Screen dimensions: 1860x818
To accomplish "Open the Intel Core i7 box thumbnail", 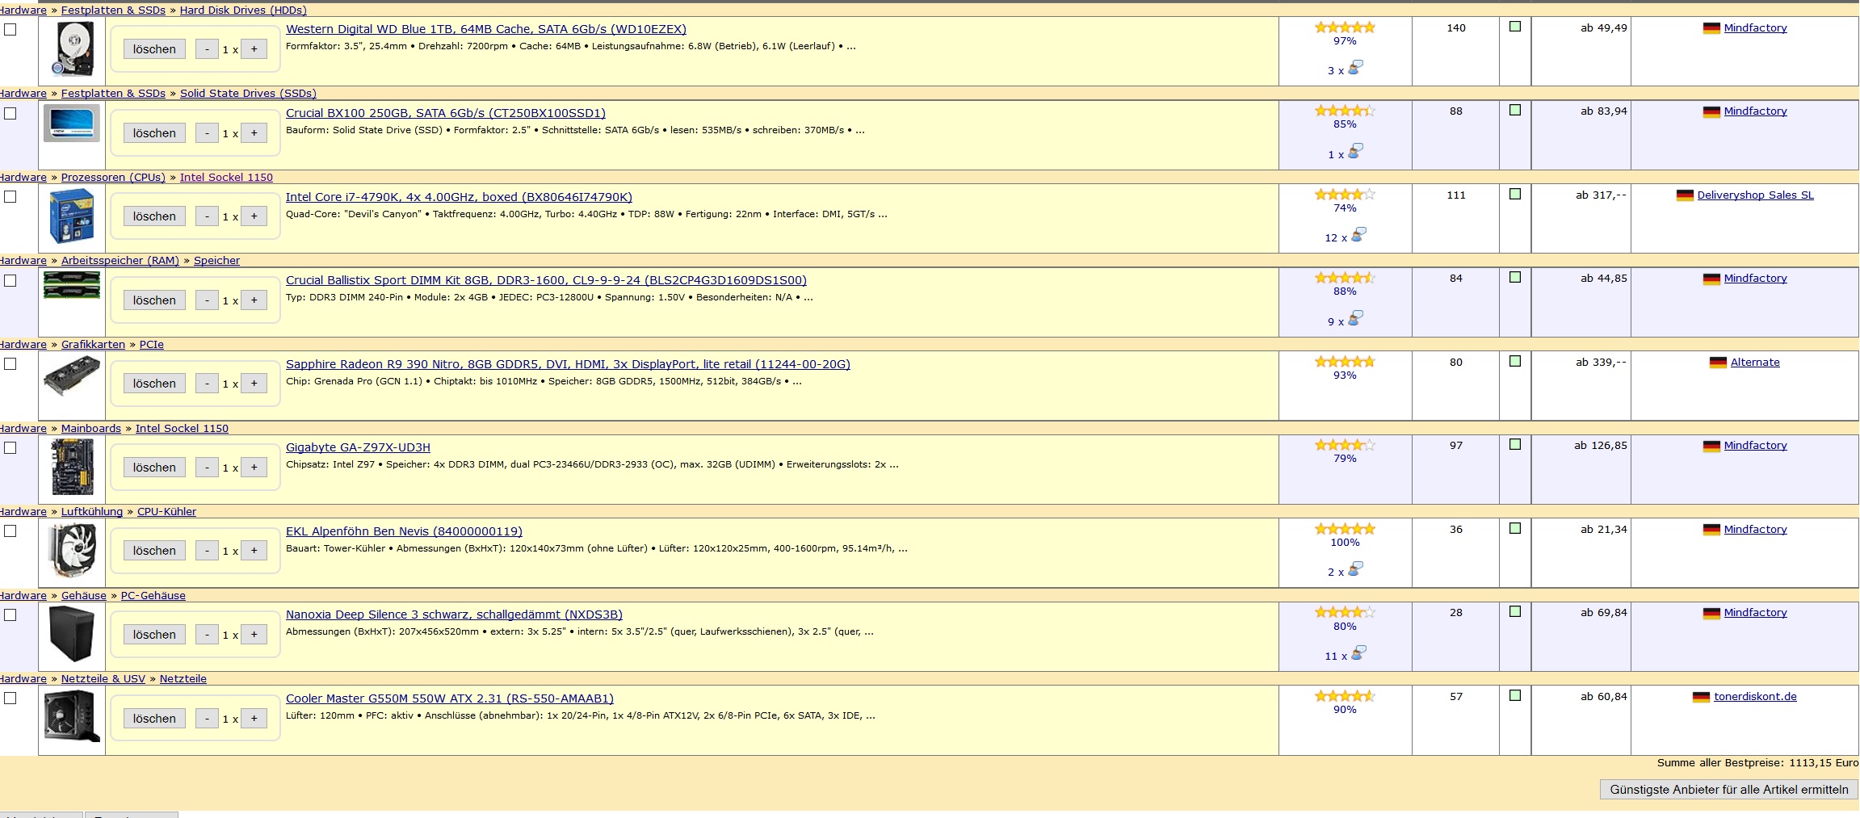I will (71, 216).
